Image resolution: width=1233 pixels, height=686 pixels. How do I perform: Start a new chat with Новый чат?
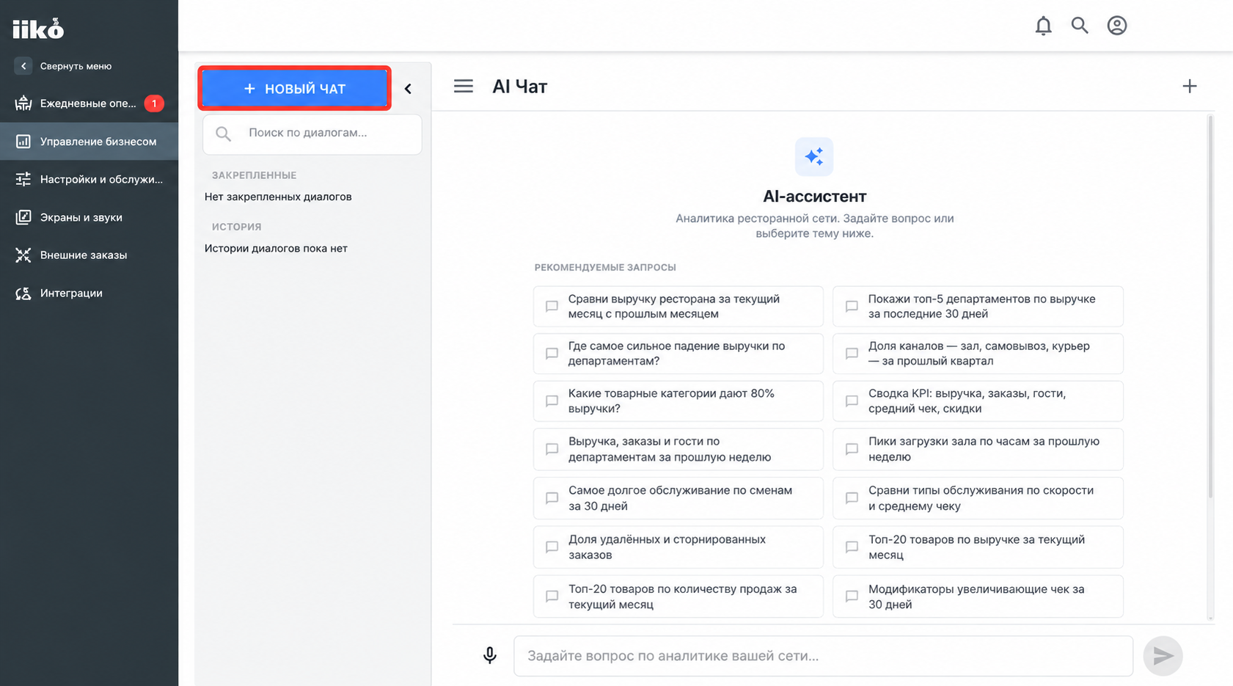click(x=294, y=89)
